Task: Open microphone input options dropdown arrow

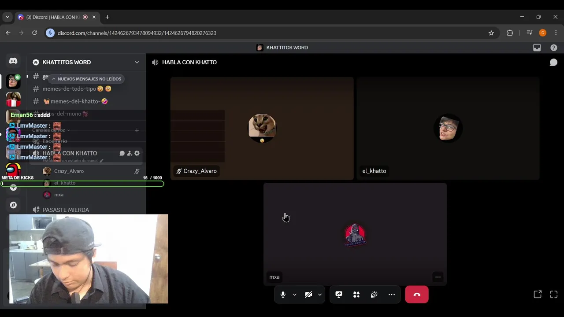Action: point(294,295)
